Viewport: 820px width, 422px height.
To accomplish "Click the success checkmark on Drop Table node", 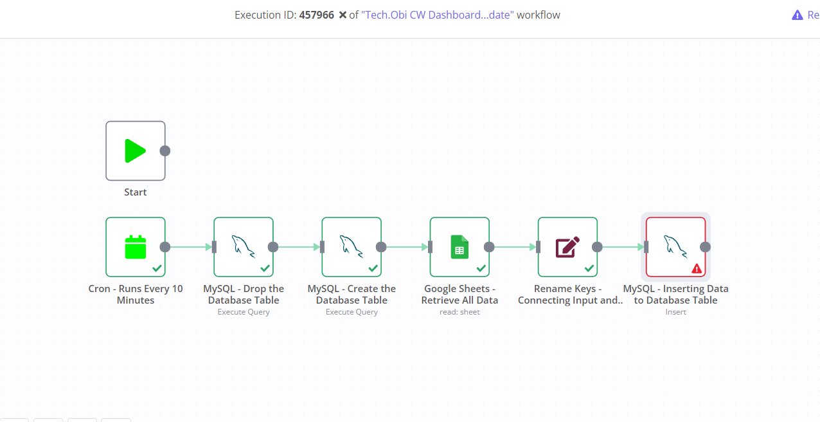I will (x=265, y=268).
